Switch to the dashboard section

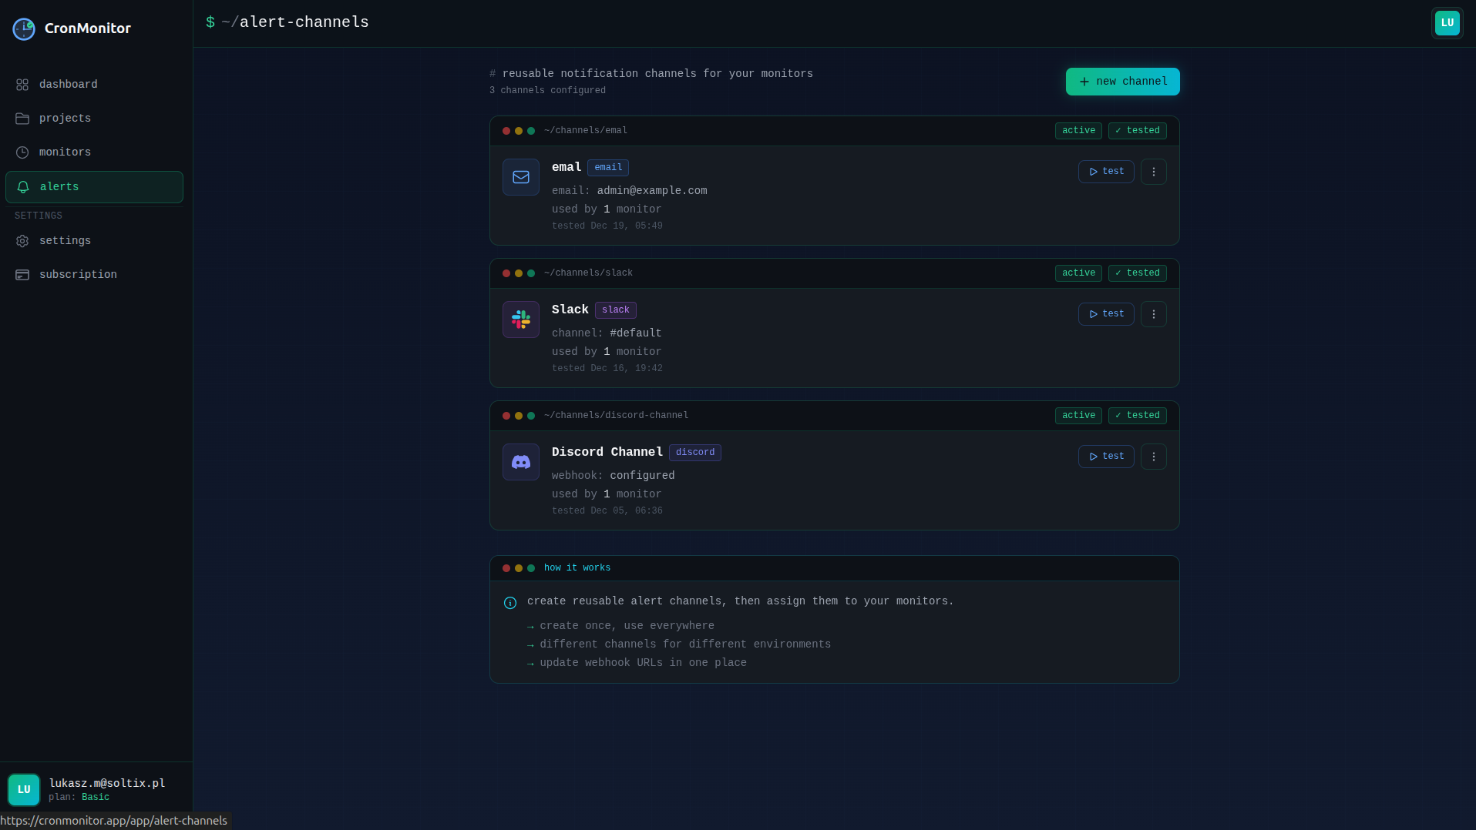[x=68, y=84]
